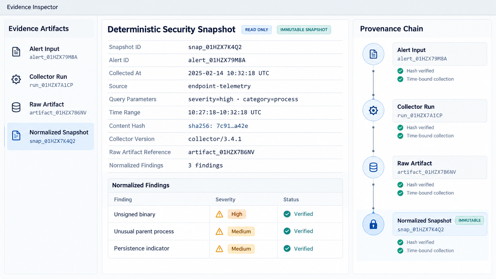Click the Collector Version value collector/3.4.1
Image resolution: width=496 pixels, height=279 pixels.
(215, 139)
